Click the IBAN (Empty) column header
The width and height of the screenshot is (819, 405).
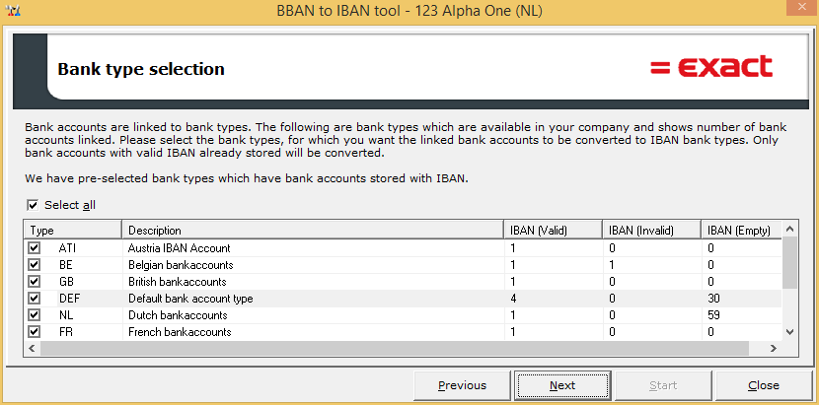(741, 231)
